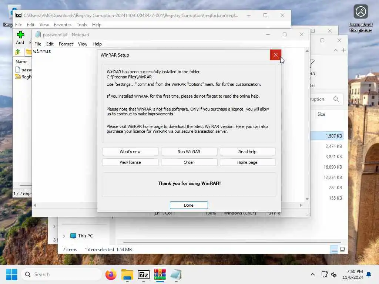The width and height of the screenshot is (379, 284).
Task: Click the Search box on taskbar
Action: (62, 275)
